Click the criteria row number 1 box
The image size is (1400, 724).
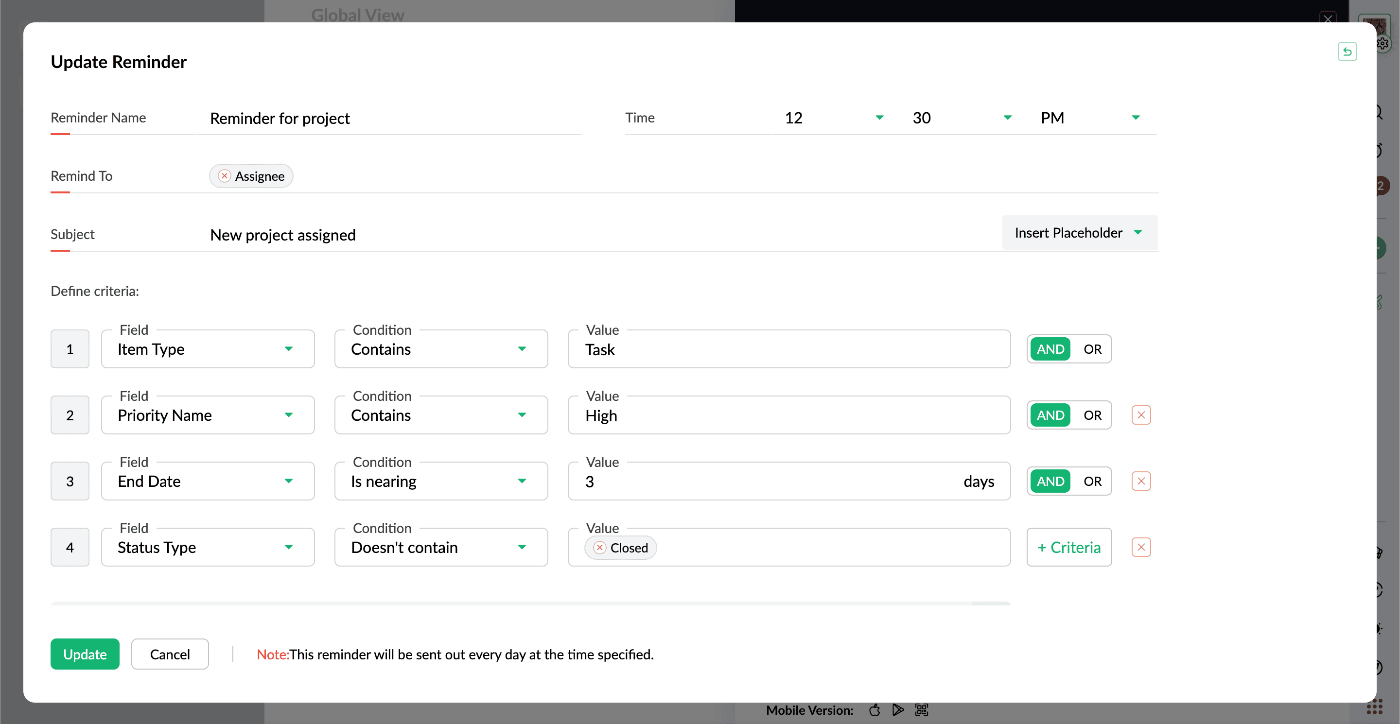click(70, 349)
